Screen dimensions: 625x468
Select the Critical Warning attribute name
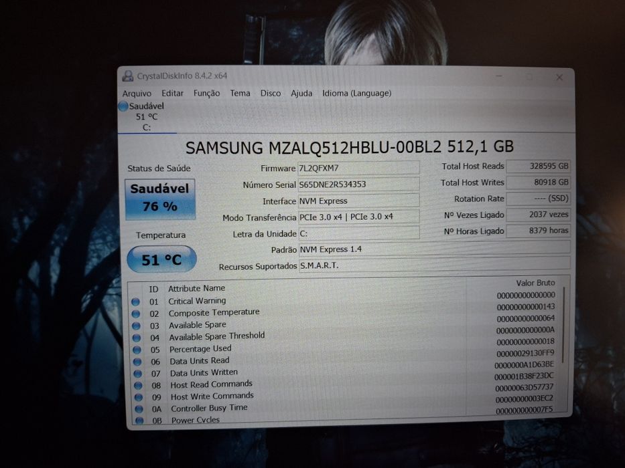197,301
